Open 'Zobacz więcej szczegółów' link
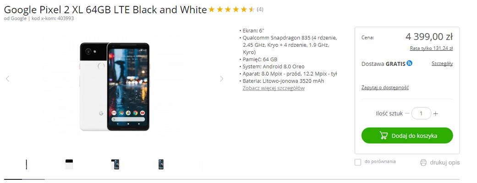This screenshot has width=477, height=183. point(274,88)
